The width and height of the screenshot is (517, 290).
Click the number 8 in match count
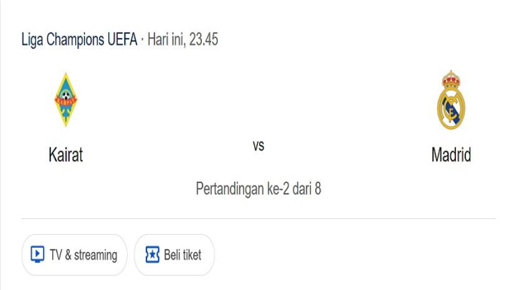pyautogui.click(x=318, y=188)
